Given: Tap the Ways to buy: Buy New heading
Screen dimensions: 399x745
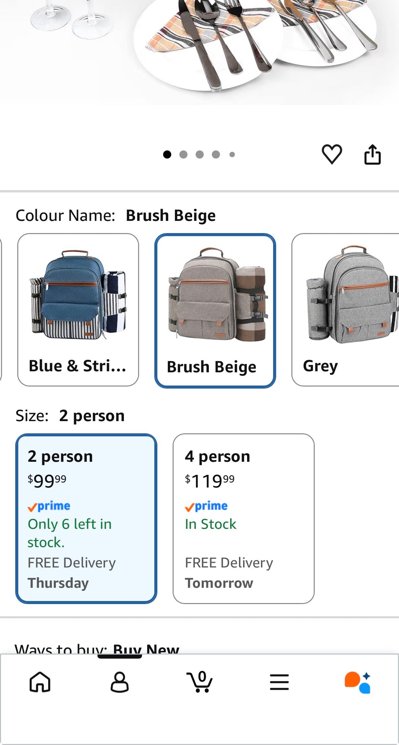Looking at the screenshot, I should pyautogui.click(x=97, y=648).
